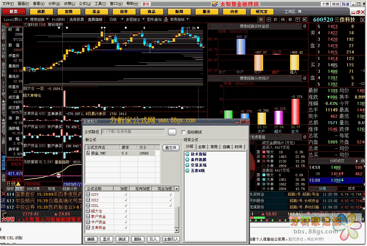This screenshot has height=246, width=367.
Task: Expand the 分时成交 arrow
Action: click(357, 161)
